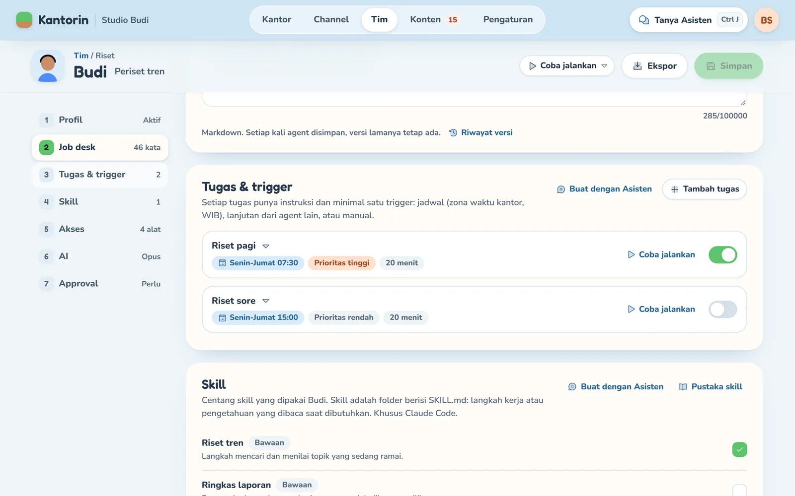Image resolution: width=795 pixels, height=496 pixels.
Task: Open Akses section in sidebar
Action: coord(100,229)
